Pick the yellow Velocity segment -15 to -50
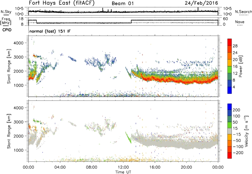This screenshot has width=252, height=174. point(230,137)
